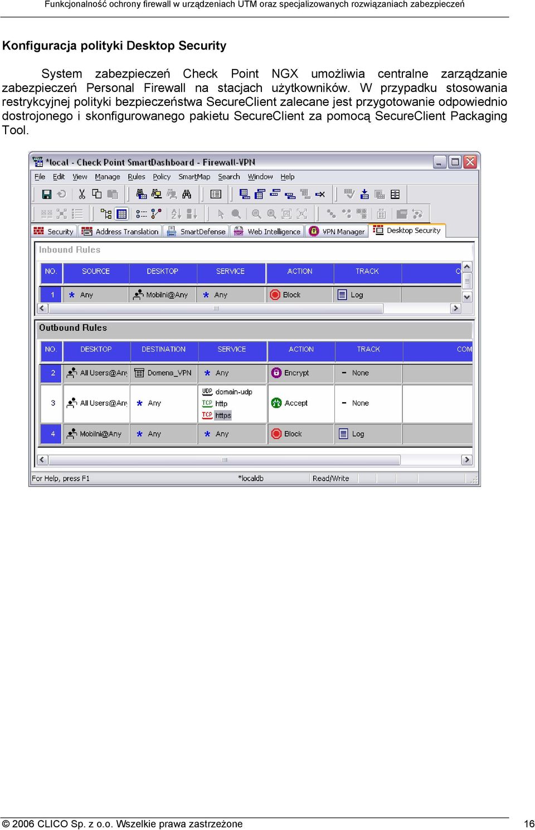This screenshot has height=830, width=535.
Task: Open the Search menu
Action: [229, 177]
